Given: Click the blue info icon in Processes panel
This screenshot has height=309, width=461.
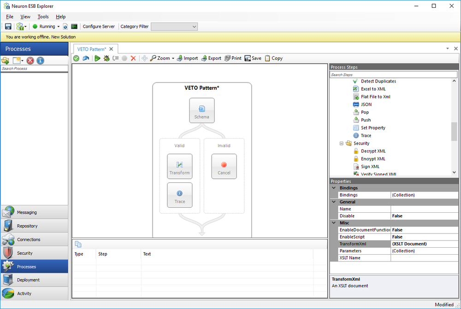Looking at the screenshot, I should pyautogui.click(x=40, y=60).
